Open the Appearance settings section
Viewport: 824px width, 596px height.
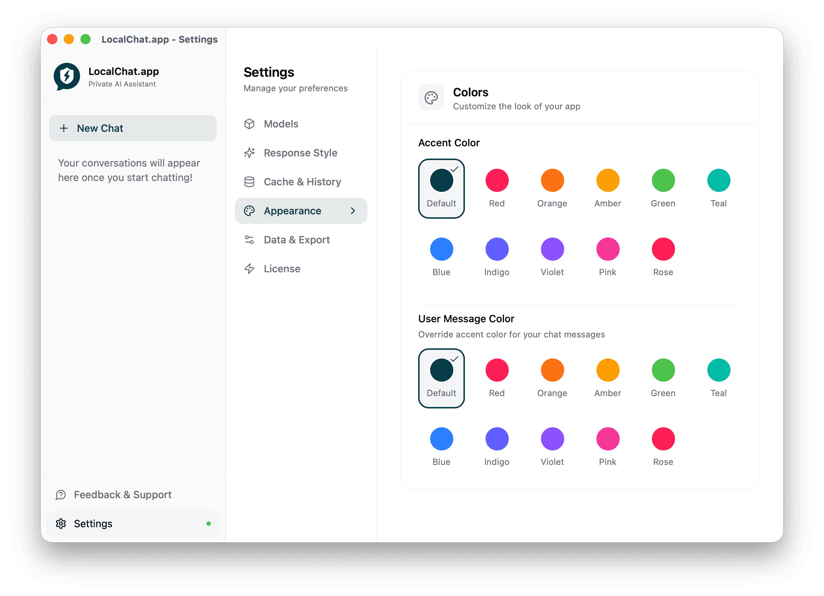pyautogui.click(x=292, y=211)
